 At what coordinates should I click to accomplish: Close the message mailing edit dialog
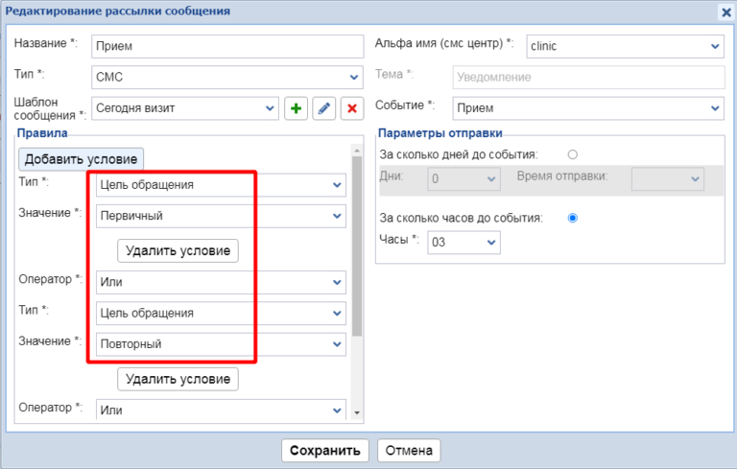[725, 12]
